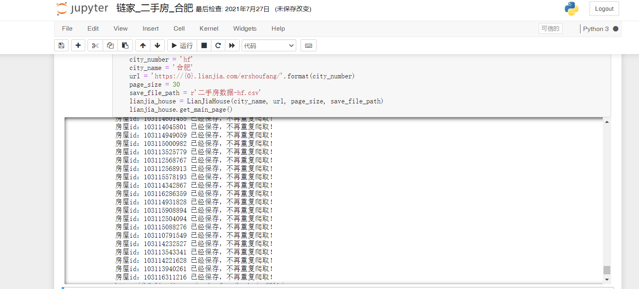Move selected cell down
The width and height of the screenshot is (639, 289).
tap(158, 45)
